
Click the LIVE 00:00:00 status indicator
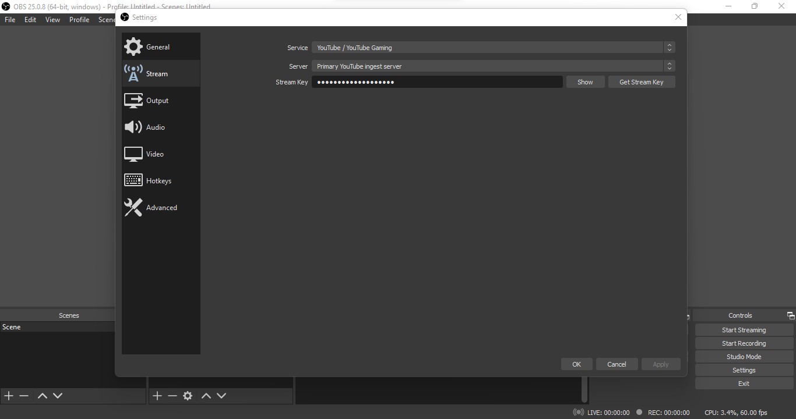[601, 413]
